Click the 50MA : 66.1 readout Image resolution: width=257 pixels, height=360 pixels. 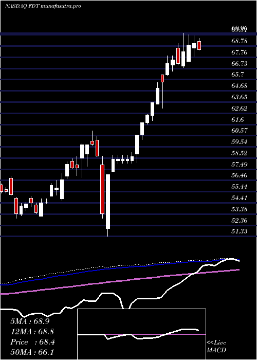[32, 352]
